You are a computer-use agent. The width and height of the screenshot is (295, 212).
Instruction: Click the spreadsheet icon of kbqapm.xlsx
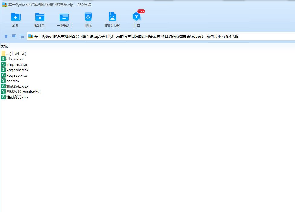coord(3,70)
